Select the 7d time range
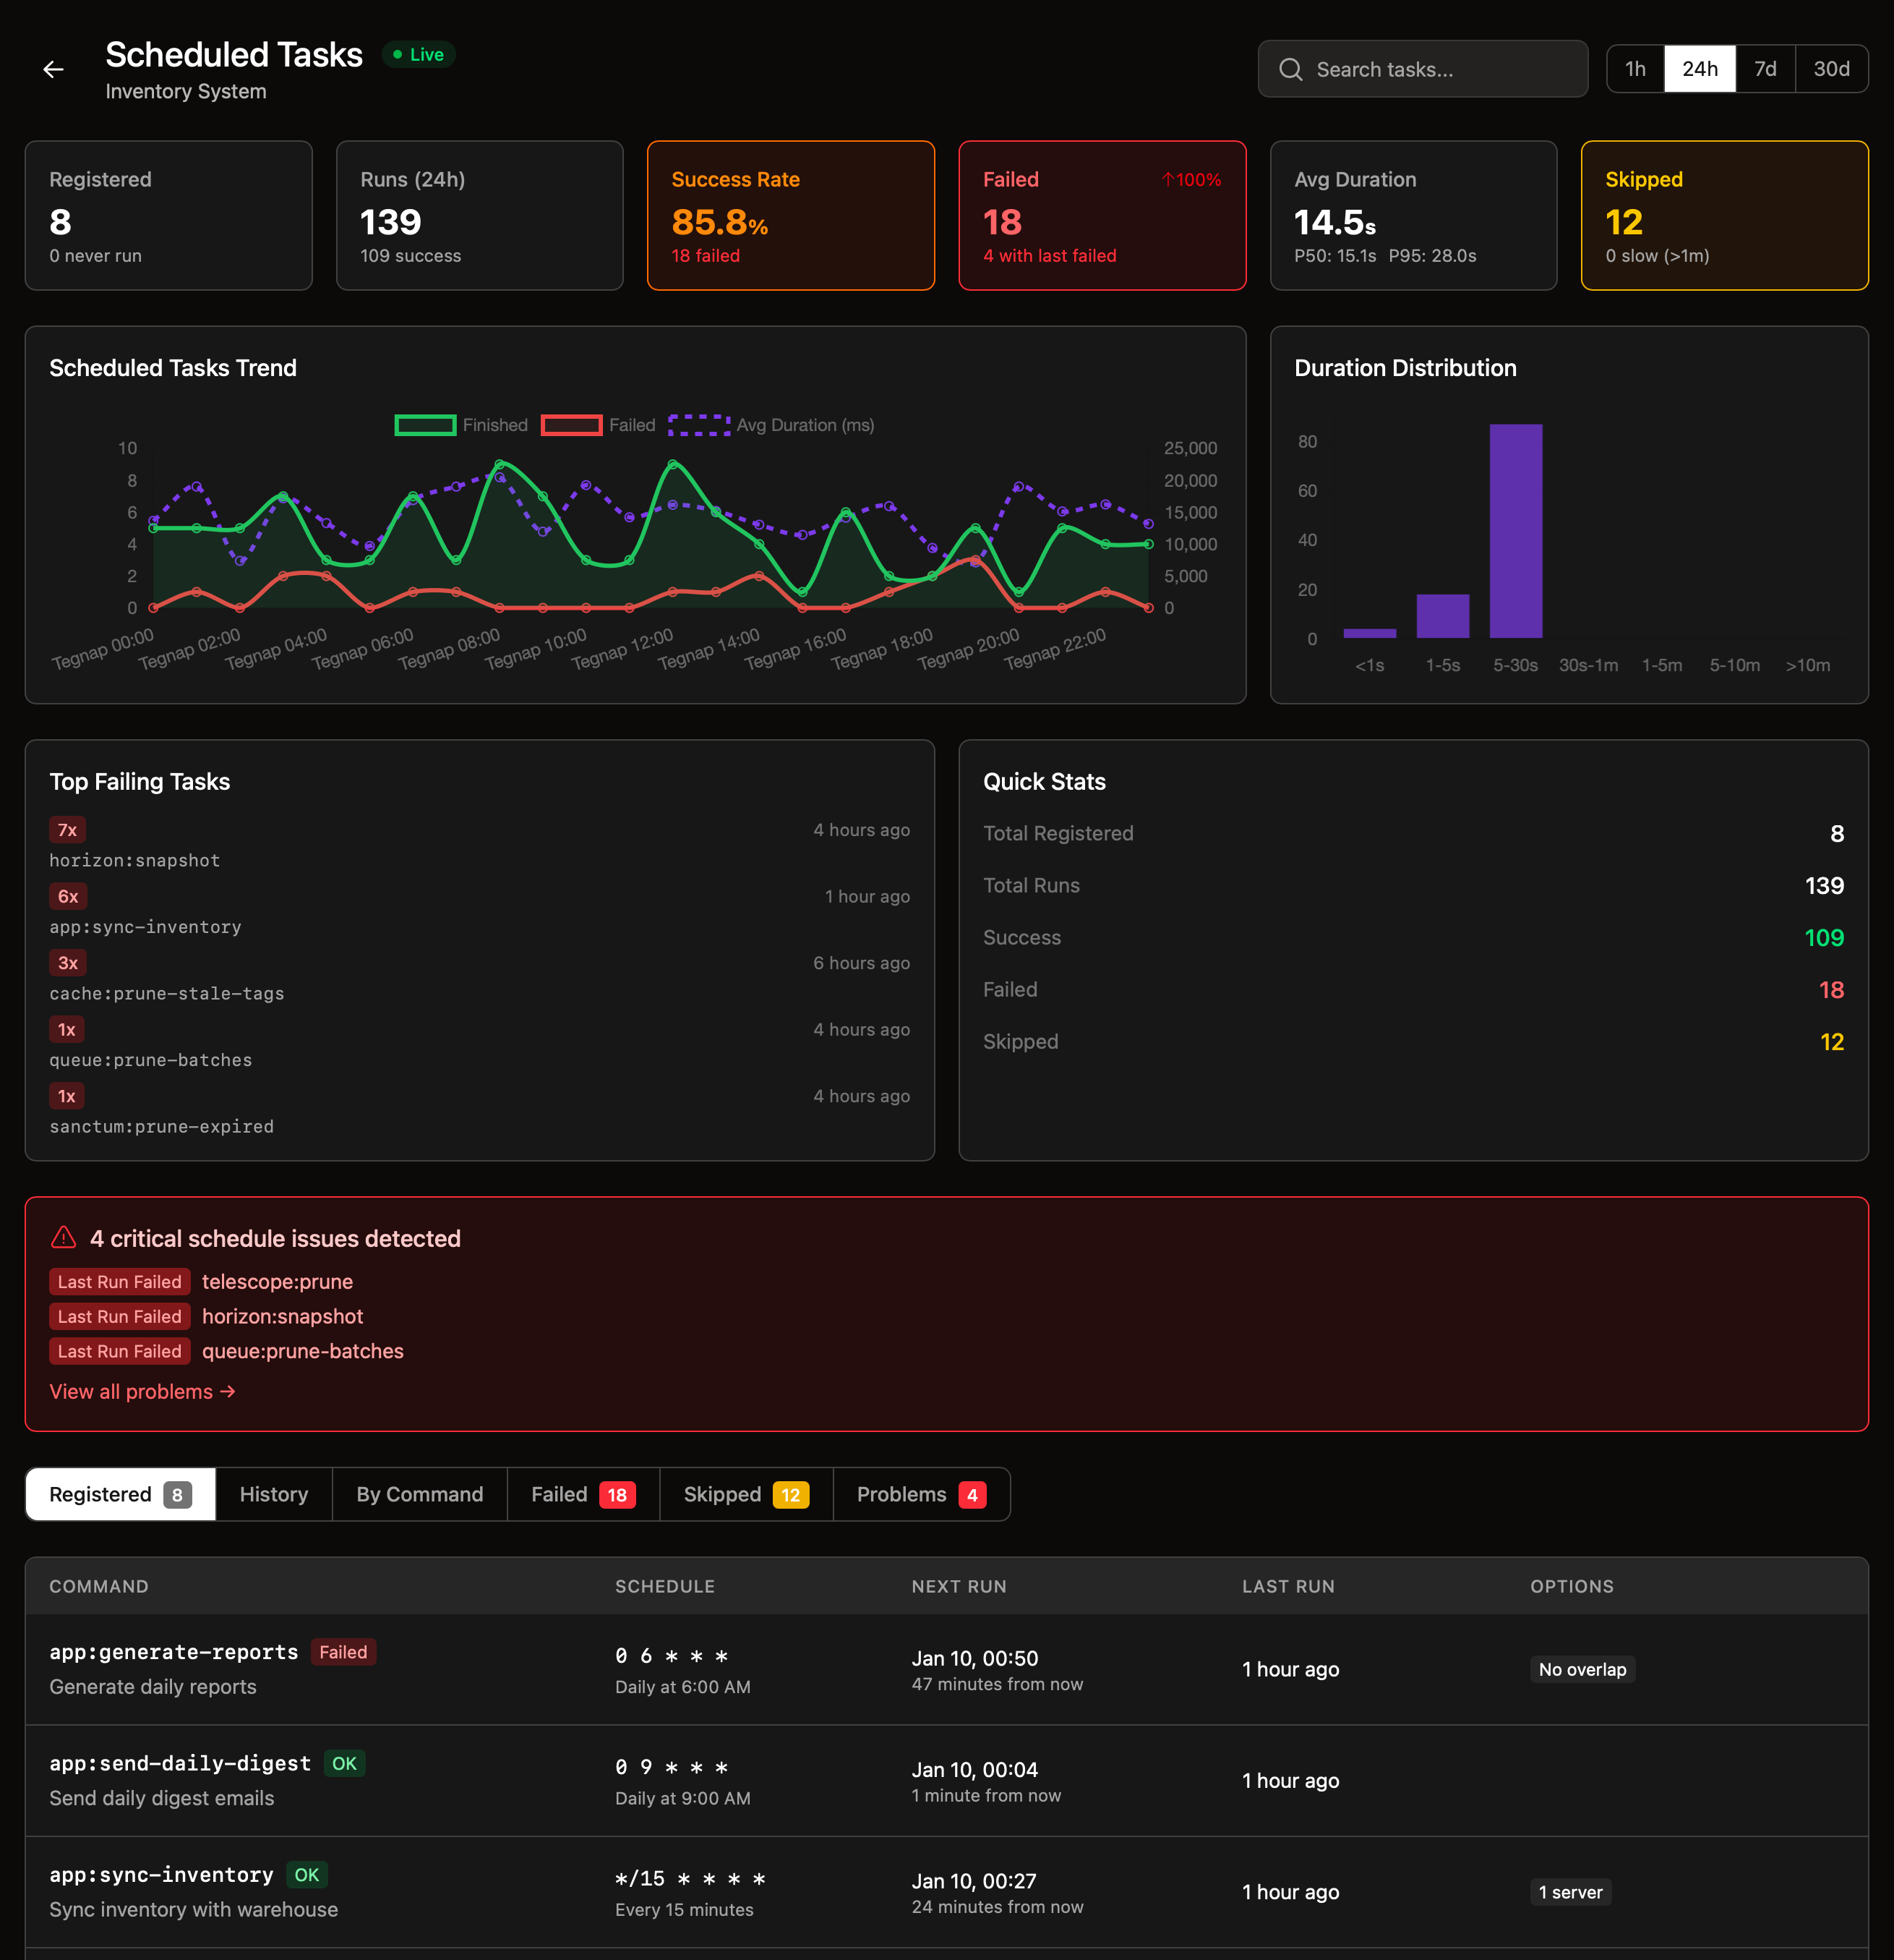 tap(1765, 69)
